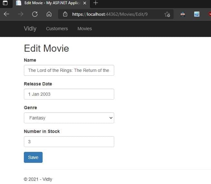This screenshot has height=184, width=211.
Task: Click the © 2021 - Vidly footer text
Action: (38, 179)
